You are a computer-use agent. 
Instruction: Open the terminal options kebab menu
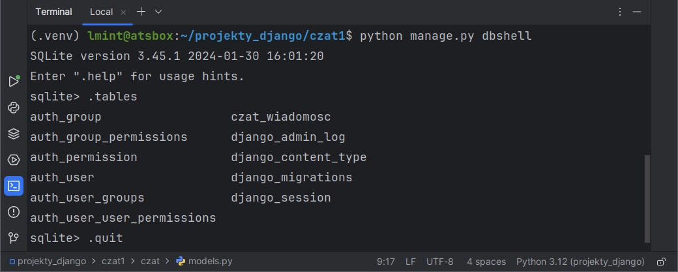pyautogui.click(x=620, y=12)
